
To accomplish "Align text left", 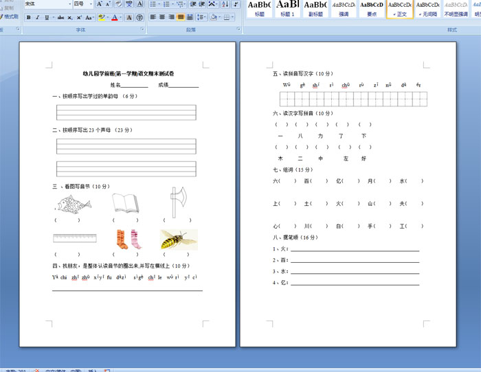I will (153, 17).
